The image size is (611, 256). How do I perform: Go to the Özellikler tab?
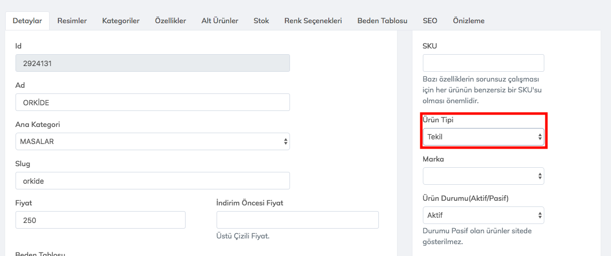pyautogui.click(x=171, y=21)
